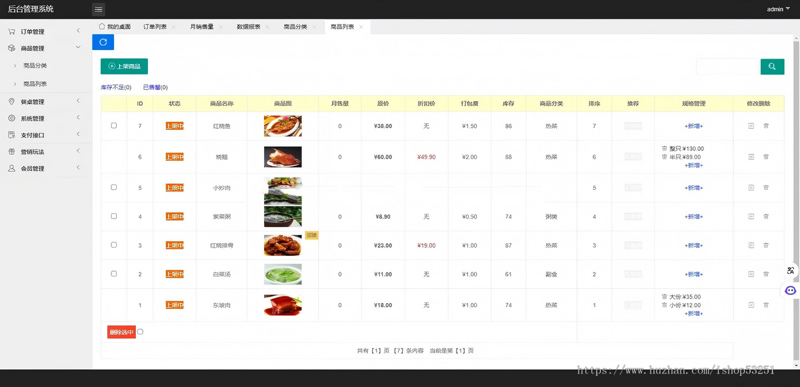Click the red 删除选中 button
Image resolution: width=800 pixels, height=387 pixels.
click(121, 332)
